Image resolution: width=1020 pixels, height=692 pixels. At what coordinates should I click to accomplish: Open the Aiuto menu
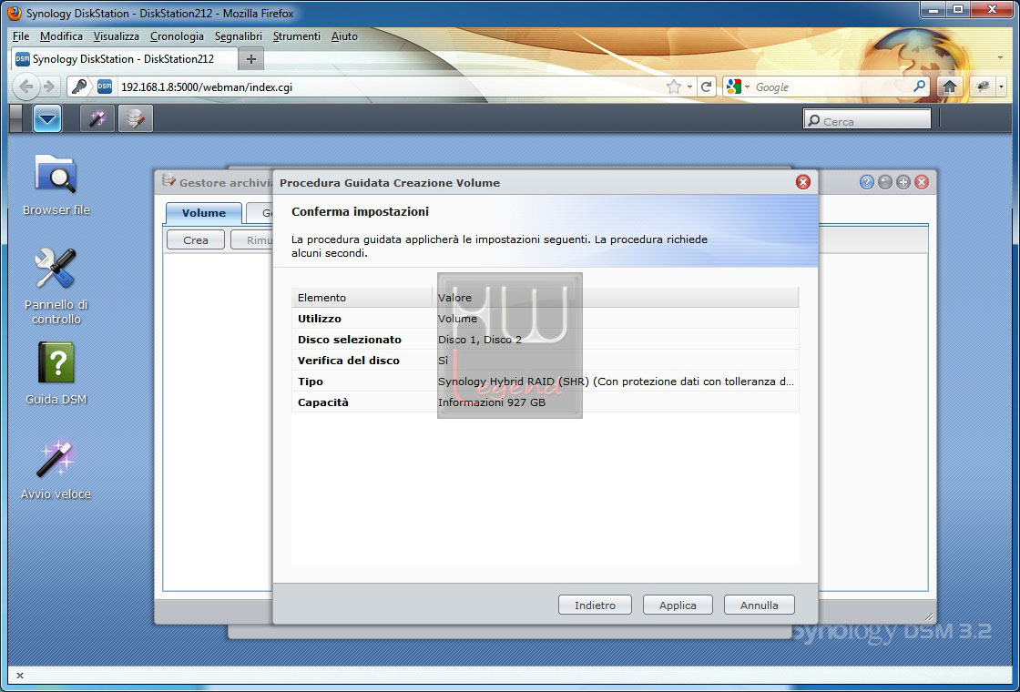344,36
